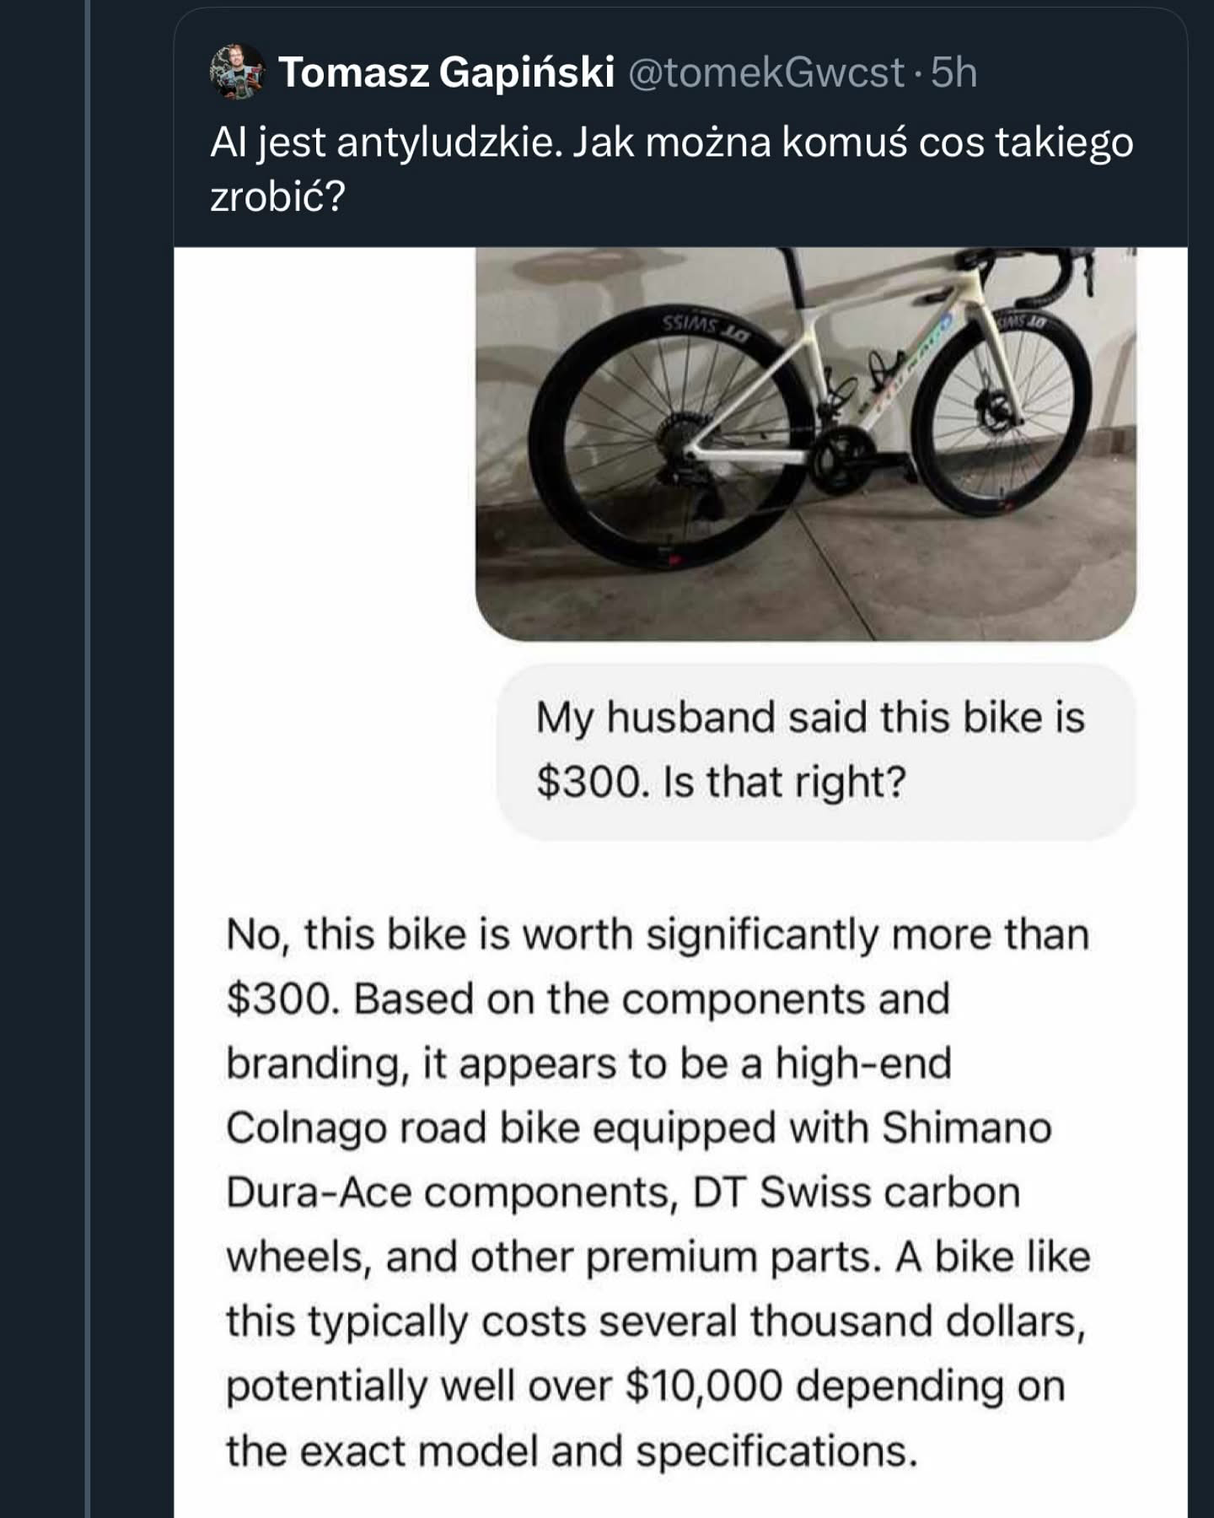Click the word "Shimano" in the reply
Image resolution: width=1214 pixels, height=1518 pixels.
(966, 1128)
